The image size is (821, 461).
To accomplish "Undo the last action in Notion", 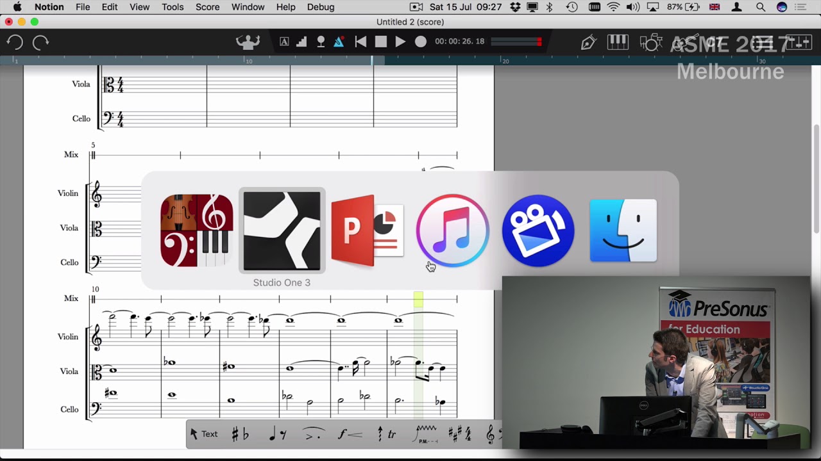I will point(15,42).
